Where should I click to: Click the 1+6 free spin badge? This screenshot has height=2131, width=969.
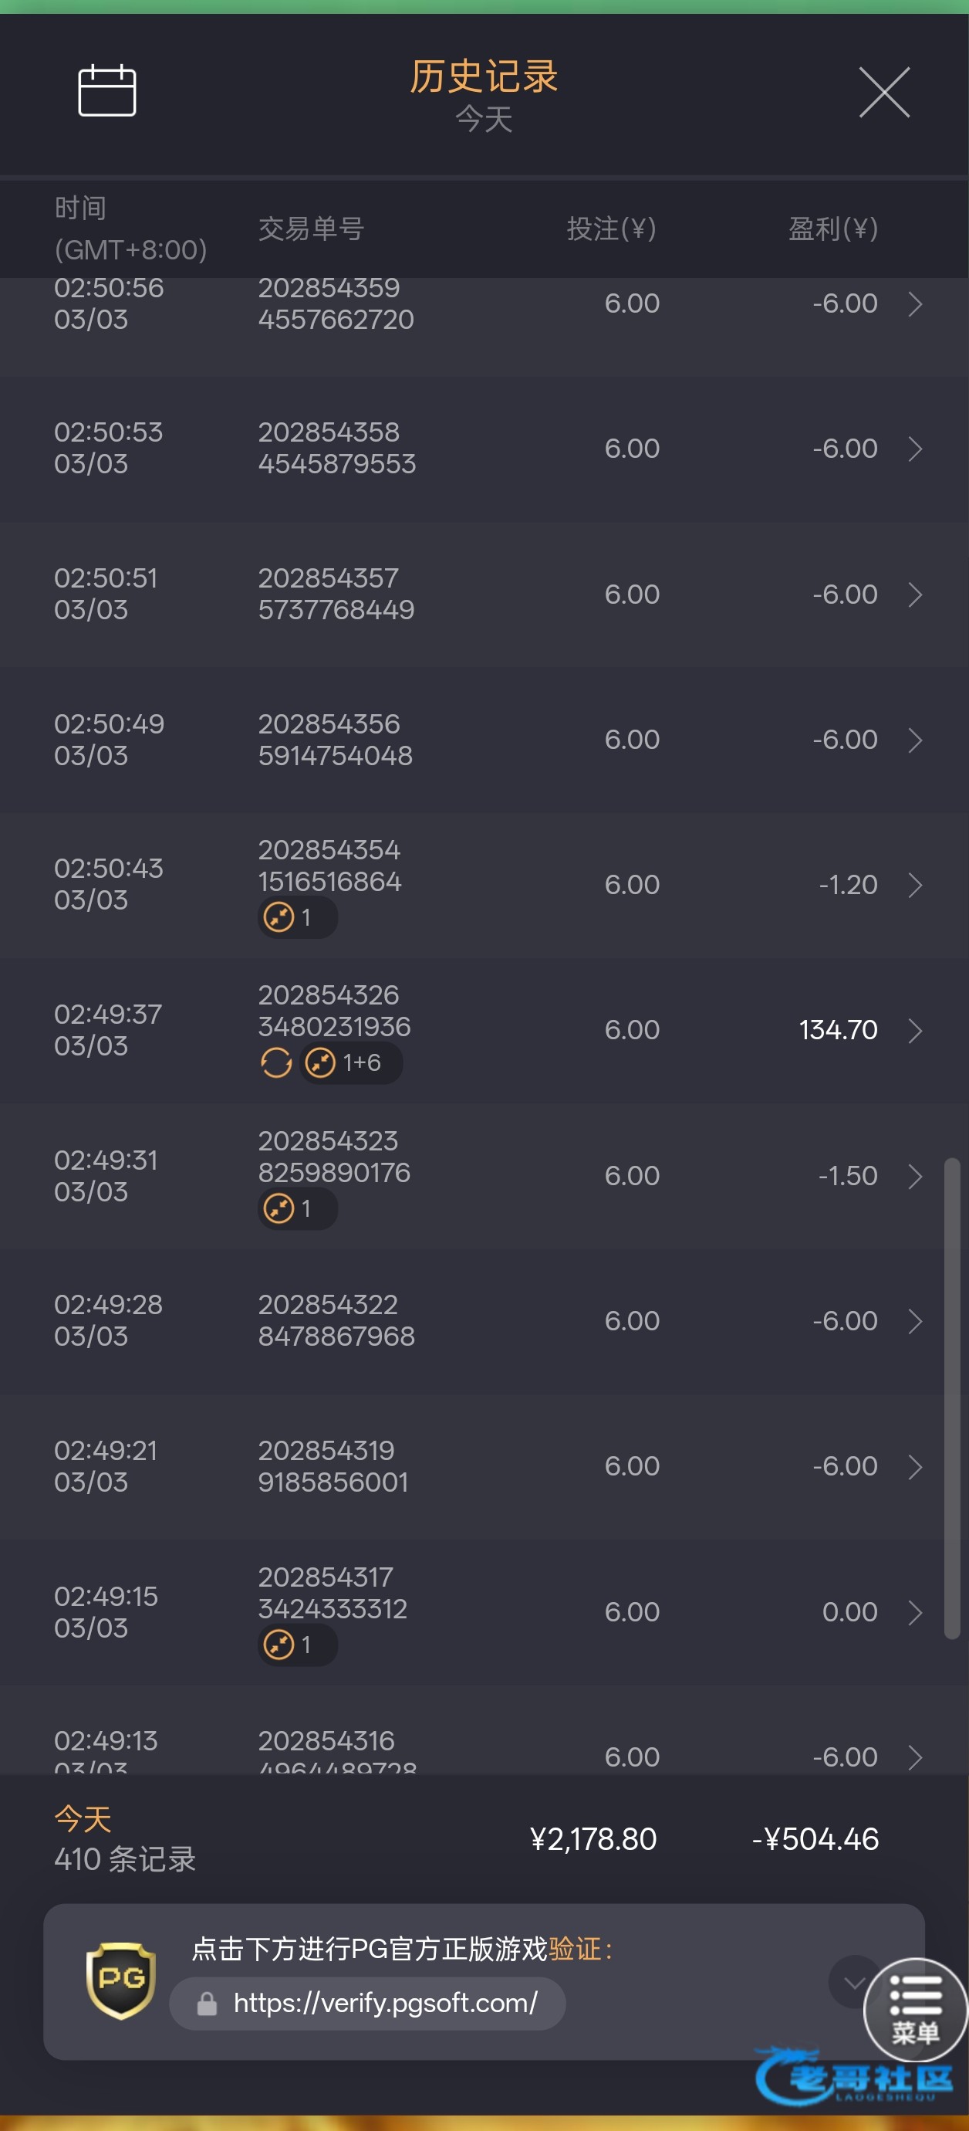click(x=350, y=1063)
